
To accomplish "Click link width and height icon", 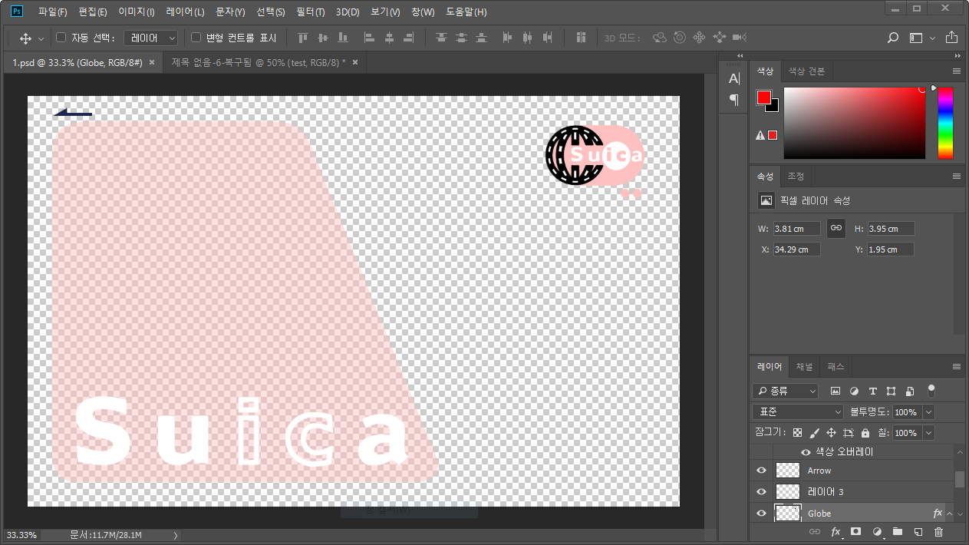I will click(836, 228).
